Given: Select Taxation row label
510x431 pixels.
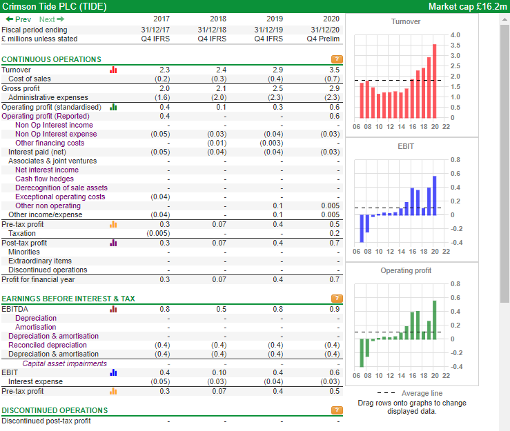Looking at the screenshot, I should point(22,233).
